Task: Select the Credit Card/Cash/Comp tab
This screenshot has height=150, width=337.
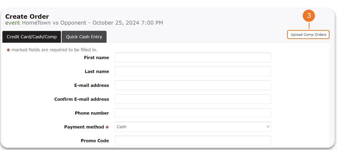Action: [x=32, y=37]
